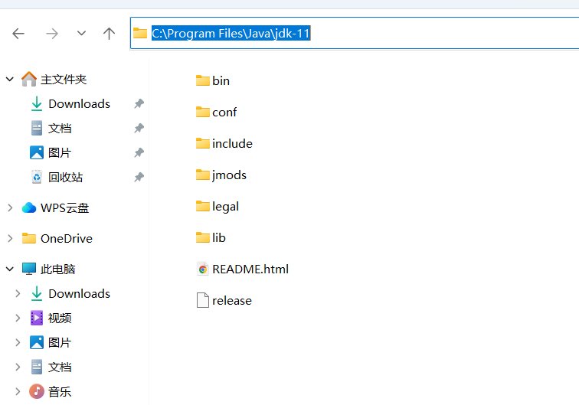Click the bin folder name
This screenshot has width=579, height=405.
coord(221,80)
